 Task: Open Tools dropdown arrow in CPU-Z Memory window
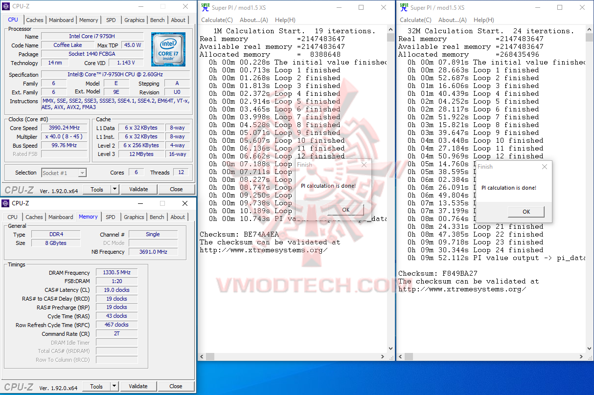[x=114, y=386]
